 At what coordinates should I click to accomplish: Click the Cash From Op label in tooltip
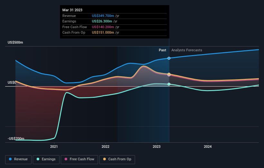[x=74, y=33]
